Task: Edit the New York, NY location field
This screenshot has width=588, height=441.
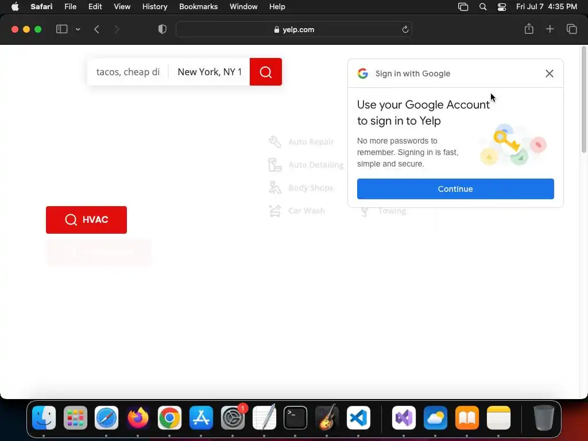Action: pyautogui.click(x=209, y=72)
